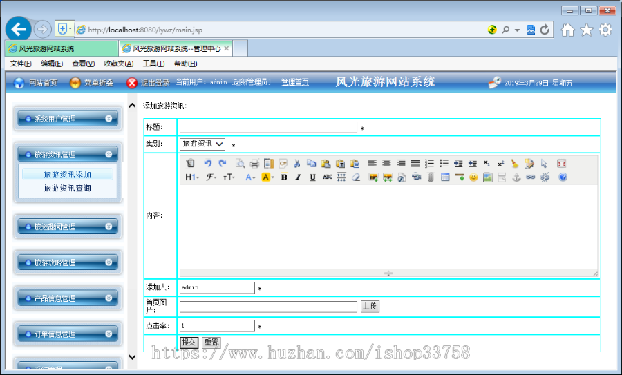Click the 退出登录 logout link
Image resolution: width=622 pixels, height=375 pixels.
click(148, 82)
